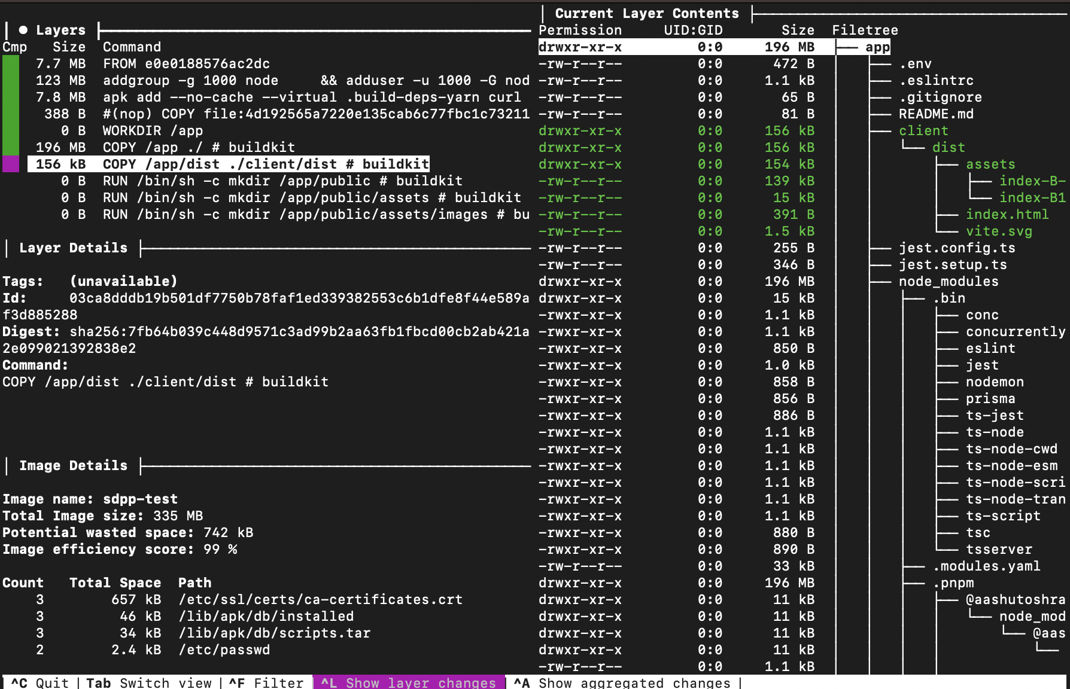Select jest.config.ts in the filetree
Viewport: 1070px width, 689px height.
click(x=956, y=248)
